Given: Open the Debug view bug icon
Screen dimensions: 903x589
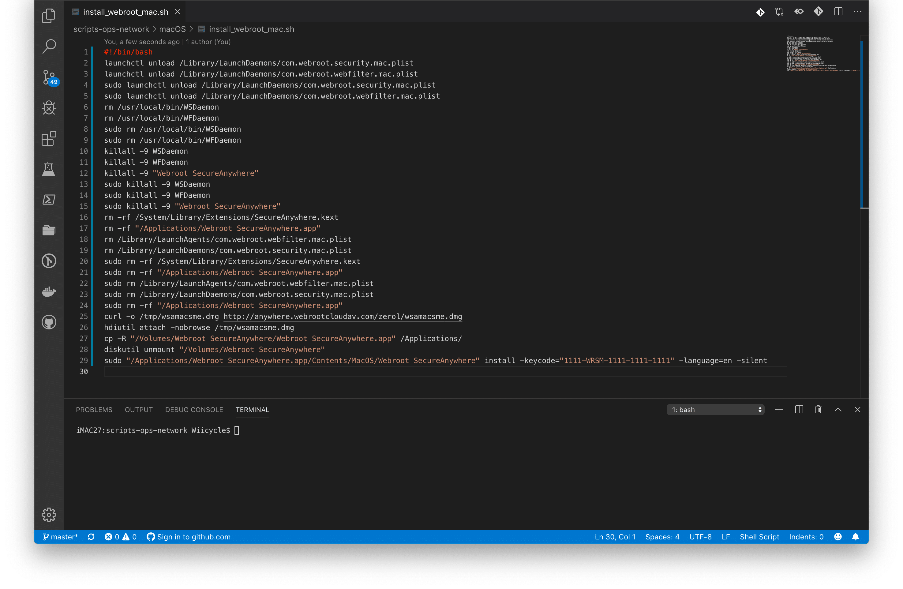Looking at the screenshot, I should coord(49,108).
